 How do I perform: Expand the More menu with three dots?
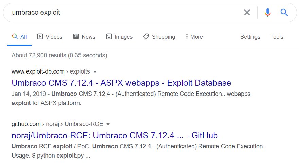point(194,37)
